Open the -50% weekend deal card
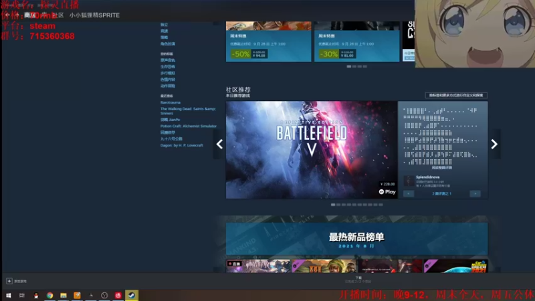 coord(269,41)
